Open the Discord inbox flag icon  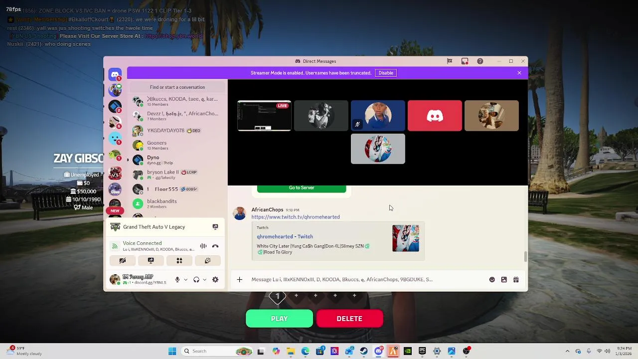450,61
